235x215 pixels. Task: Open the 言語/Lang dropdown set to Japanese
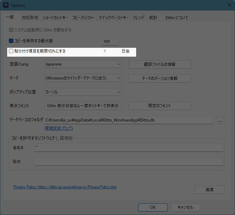pos(83,64)
